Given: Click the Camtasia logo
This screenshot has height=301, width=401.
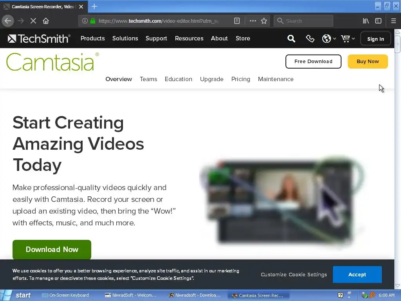Looking at the screenshot, I should pyautogui.click(x=52, y=62).
